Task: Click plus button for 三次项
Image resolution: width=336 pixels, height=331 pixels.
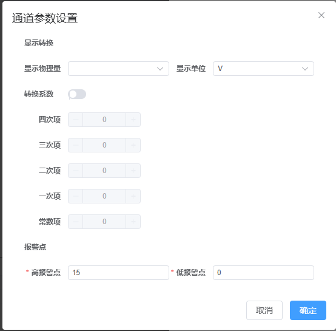Action: tap(133, 145)
